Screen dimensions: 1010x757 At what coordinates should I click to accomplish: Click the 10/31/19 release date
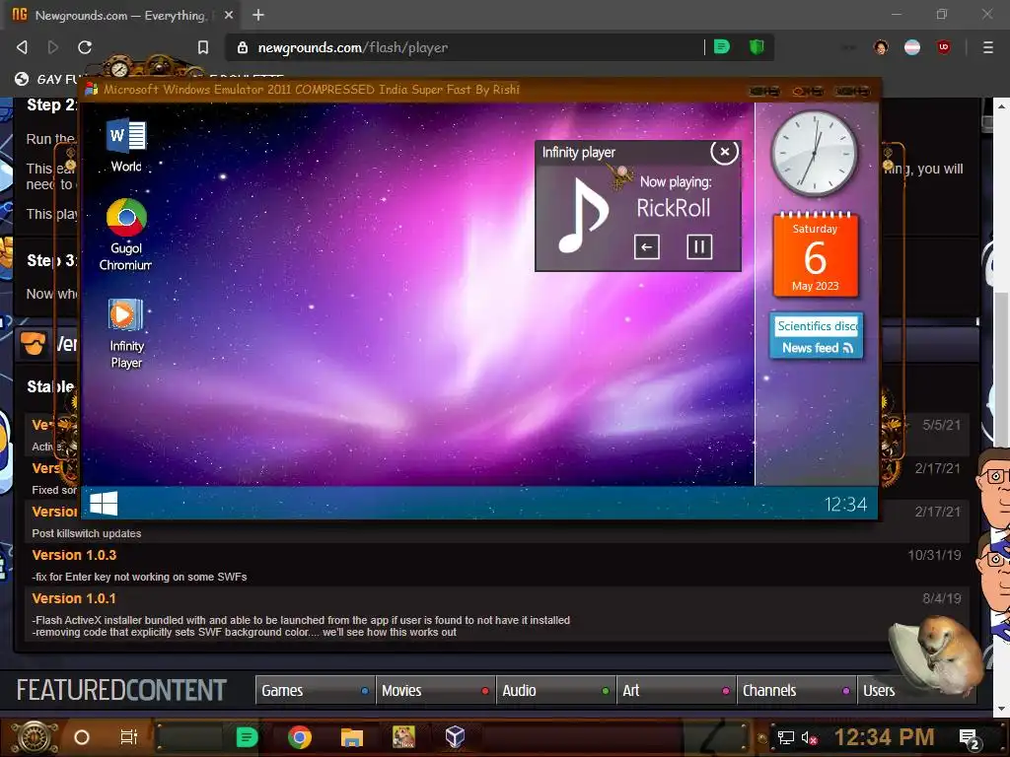click(934, 555)
